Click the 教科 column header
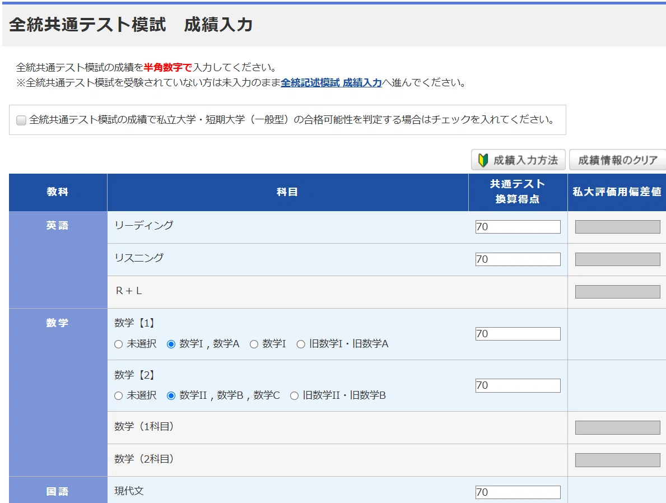 58,192
